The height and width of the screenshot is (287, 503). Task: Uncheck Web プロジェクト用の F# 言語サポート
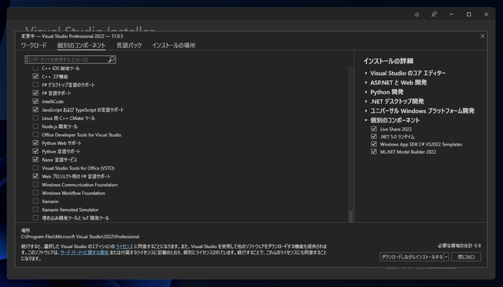[36, 176]
